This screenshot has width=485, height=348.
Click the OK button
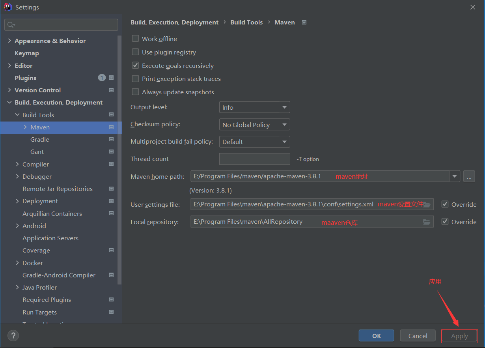(x=376, y=336)
